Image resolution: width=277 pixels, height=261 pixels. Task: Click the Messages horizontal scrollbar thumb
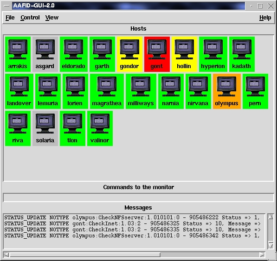coord(85,255)
